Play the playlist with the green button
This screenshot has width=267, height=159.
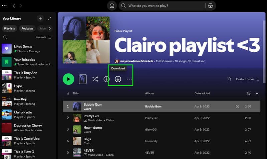(68, 79)
